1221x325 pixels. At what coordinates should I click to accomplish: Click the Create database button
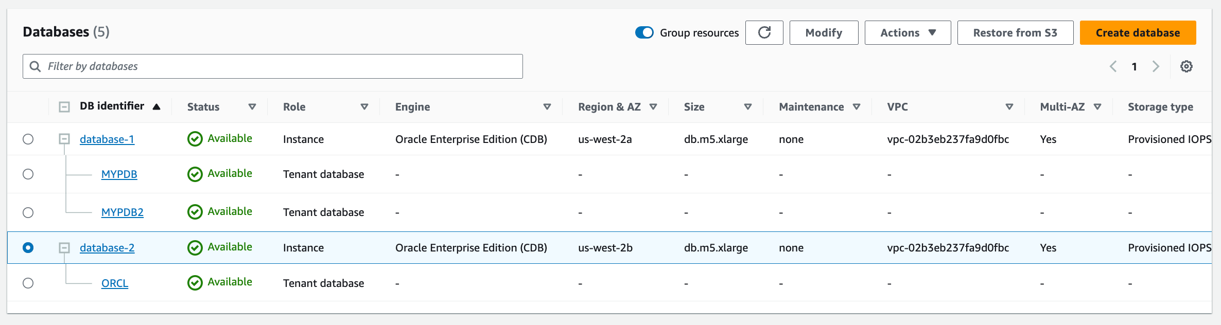coord(1138,33)
